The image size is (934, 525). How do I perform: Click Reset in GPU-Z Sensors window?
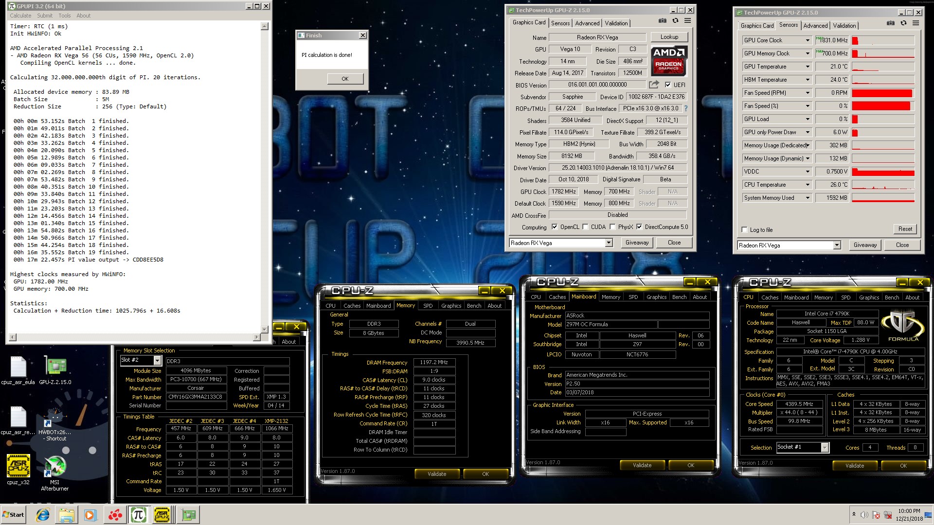(905, 229)
